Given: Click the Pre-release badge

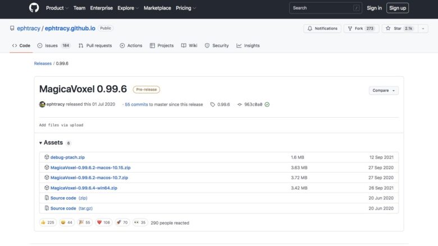Looking at the screenshot, I should click(x=147, y=90).
